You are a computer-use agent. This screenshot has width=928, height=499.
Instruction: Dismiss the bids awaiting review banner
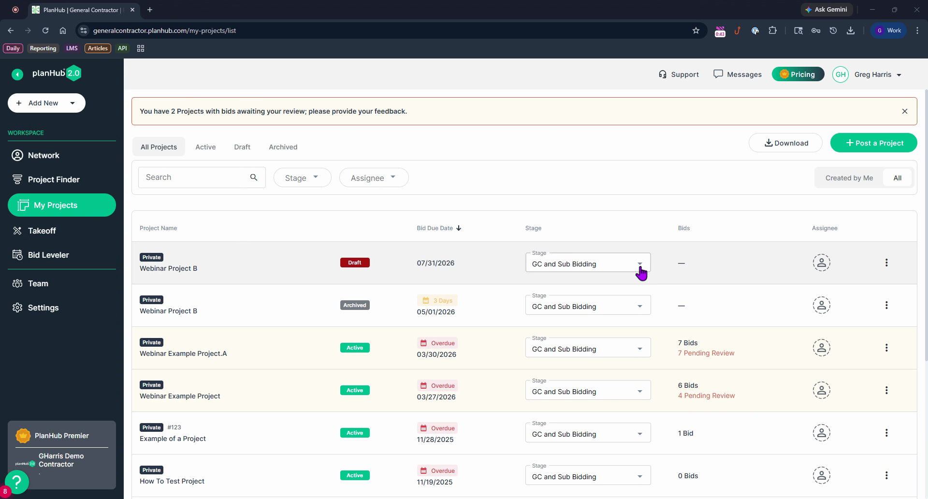pyautogui.click(x=905, y=111)
